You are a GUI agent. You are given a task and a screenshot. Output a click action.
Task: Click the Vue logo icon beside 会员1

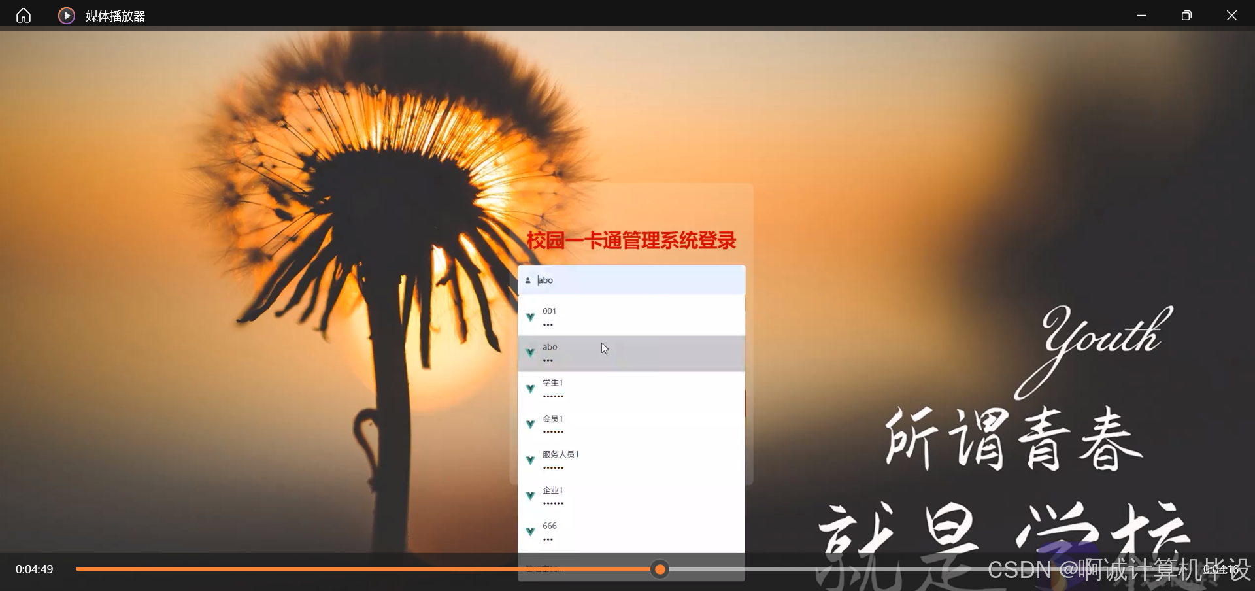point(530,425)
